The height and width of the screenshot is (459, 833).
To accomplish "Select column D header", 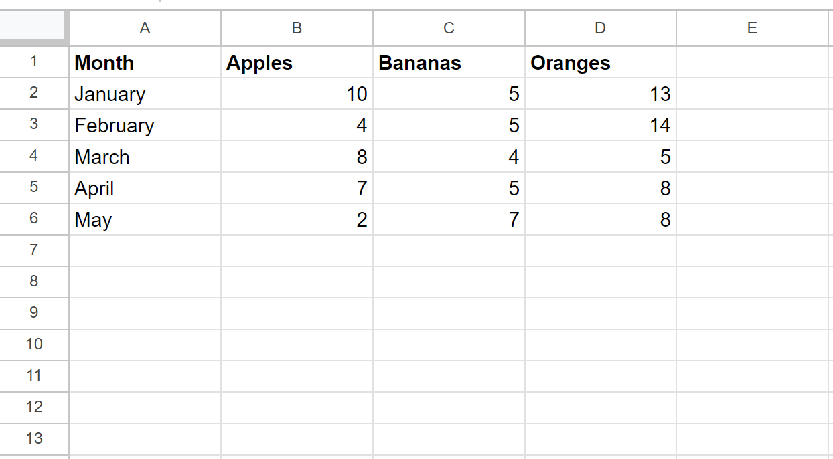I will click(x=601, y=28).
